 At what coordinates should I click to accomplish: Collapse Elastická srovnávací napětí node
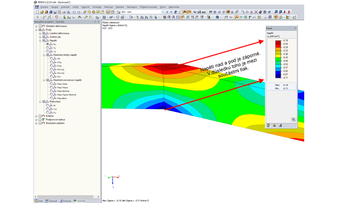click(44, 80)
